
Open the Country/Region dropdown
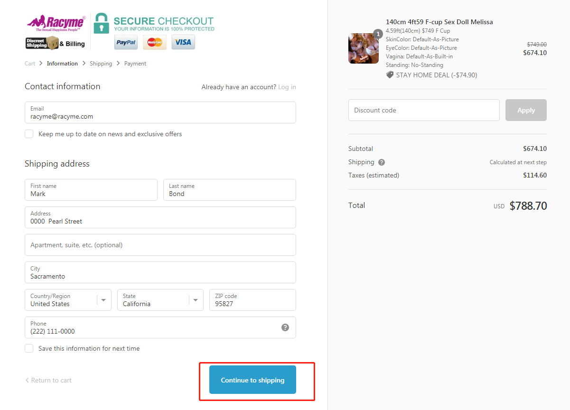pos(68,300)
